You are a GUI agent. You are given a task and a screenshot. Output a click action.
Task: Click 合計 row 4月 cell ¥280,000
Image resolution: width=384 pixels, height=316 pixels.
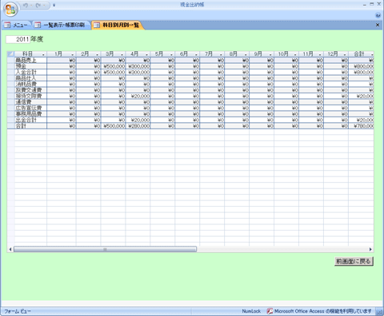(x=138, y=126)
